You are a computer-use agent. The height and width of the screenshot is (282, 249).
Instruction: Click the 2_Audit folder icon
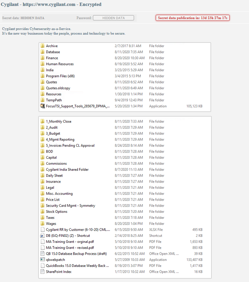pos(42,127)
